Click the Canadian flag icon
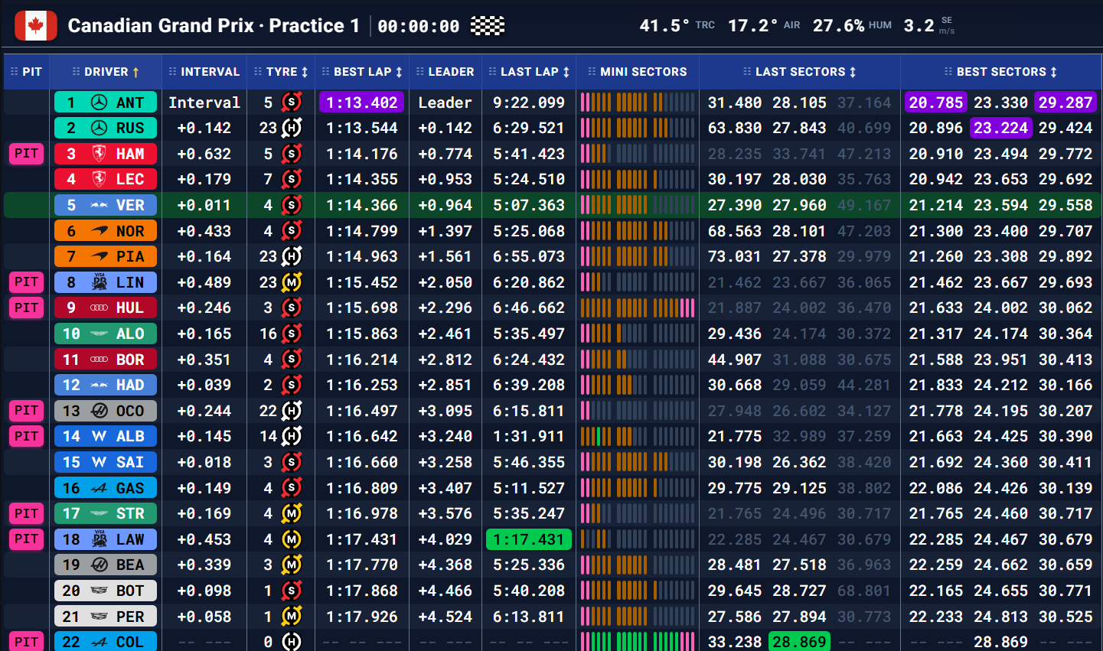This screenshot has width=1103, height=651. coord(36,25)
